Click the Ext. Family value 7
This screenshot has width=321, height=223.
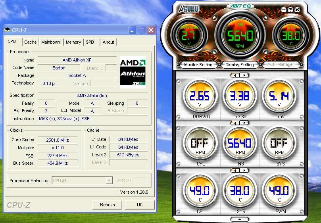pos(46,111)
